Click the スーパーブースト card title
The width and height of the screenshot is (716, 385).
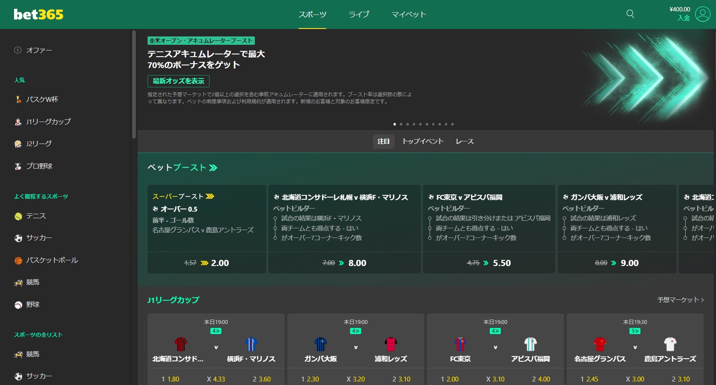point(183,196)
